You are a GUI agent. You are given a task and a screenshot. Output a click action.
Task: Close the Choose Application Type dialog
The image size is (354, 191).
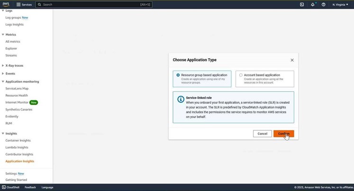292,60
